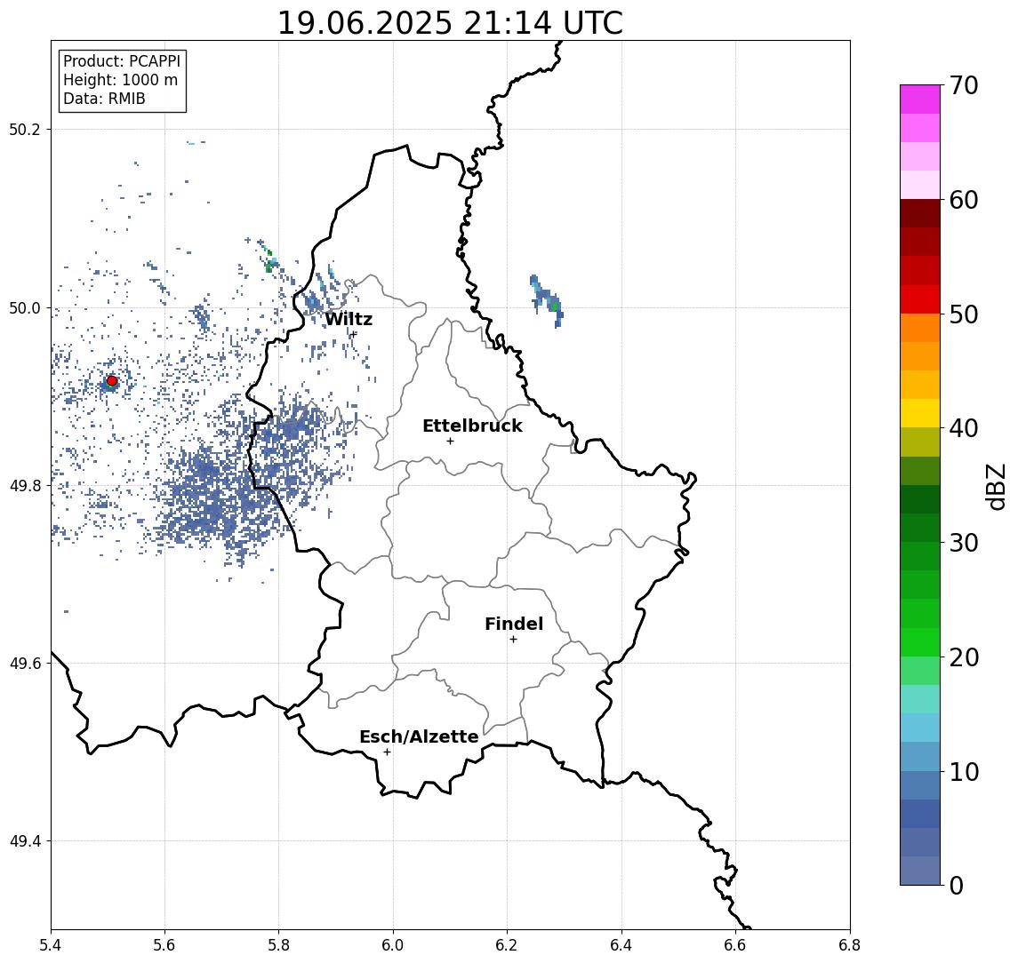Click the longitude tick label 6.6
The width and height of the screenshot is (1018, 963).
pyautogui.click(x=735, y=945)
